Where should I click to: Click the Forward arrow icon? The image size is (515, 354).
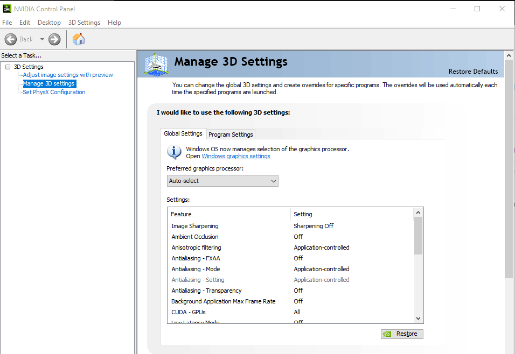pos(54,39)
